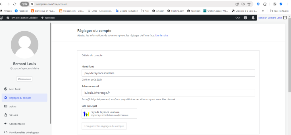Open Confidentialité sidebar item

(x=17, y=124)
